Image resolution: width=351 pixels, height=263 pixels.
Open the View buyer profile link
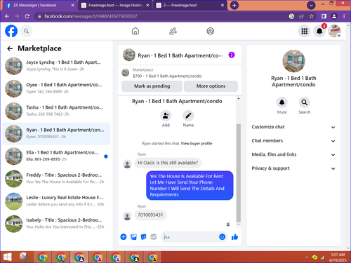[x=197, y=144]
